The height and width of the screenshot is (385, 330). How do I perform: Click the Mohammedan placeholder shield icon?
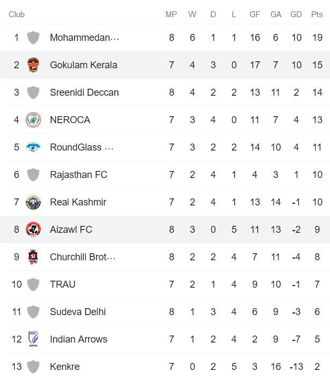click(x=33, y=38)
